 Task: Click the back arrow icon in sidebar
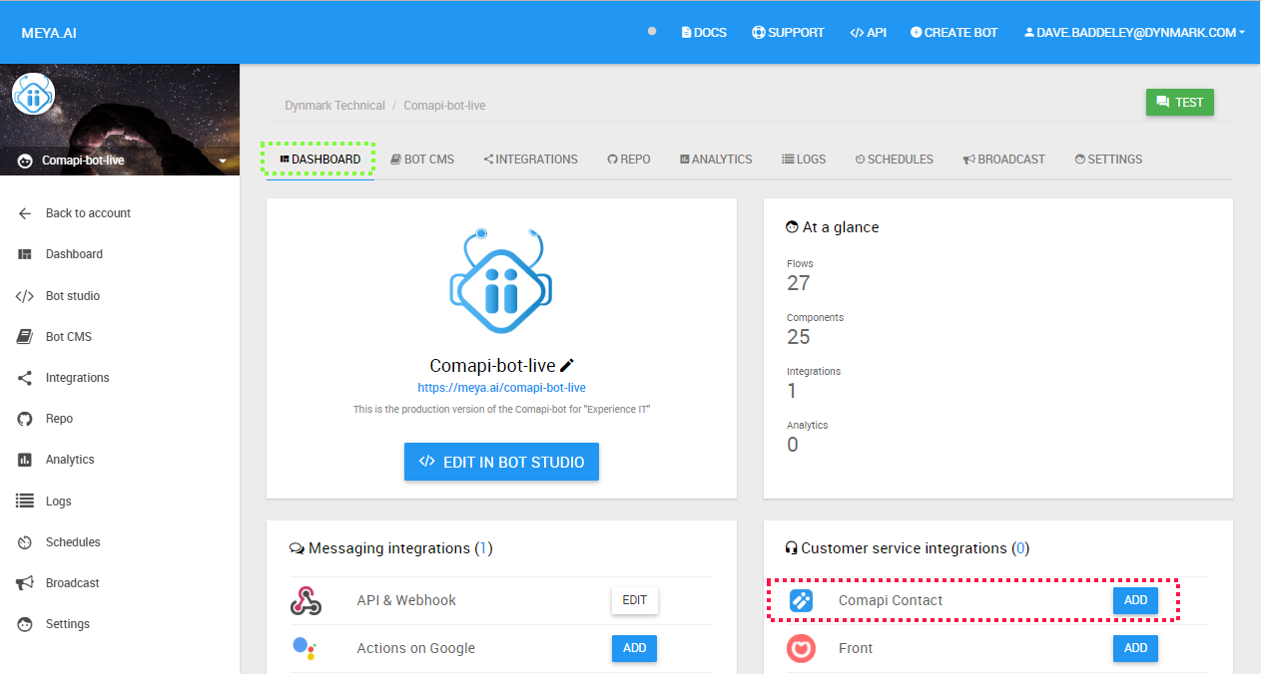(25, 213)
